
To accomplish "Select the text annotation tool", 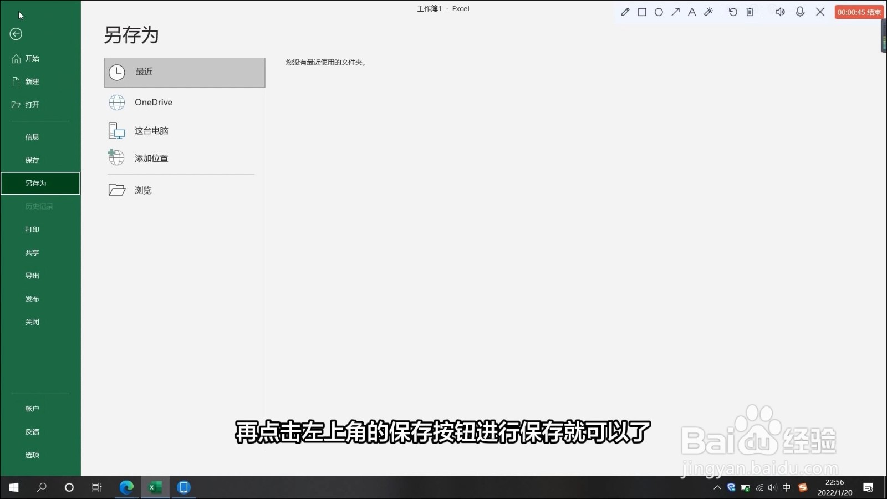I will (692, 12).
